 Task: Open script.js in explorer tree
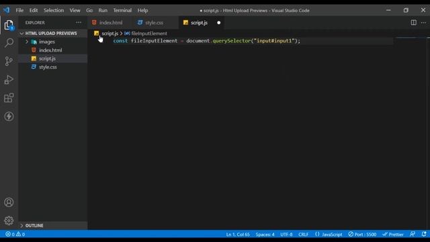[52, 58]
